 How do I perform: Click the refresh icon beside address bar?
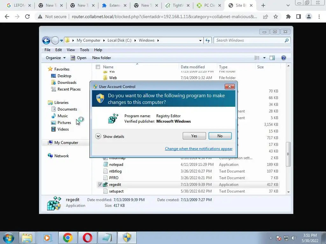click(208, 40)
